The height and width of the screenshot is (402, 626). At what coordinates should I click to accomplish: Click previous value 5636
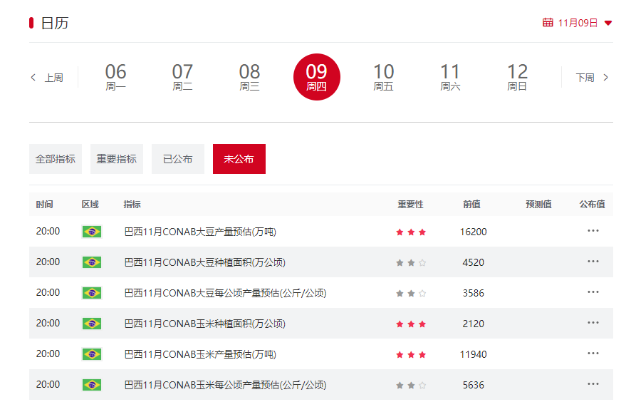tap(473, 385)
